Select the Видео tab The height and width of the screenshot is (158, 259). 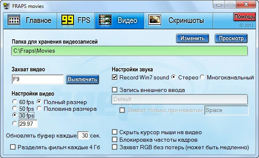click(119, 21)
